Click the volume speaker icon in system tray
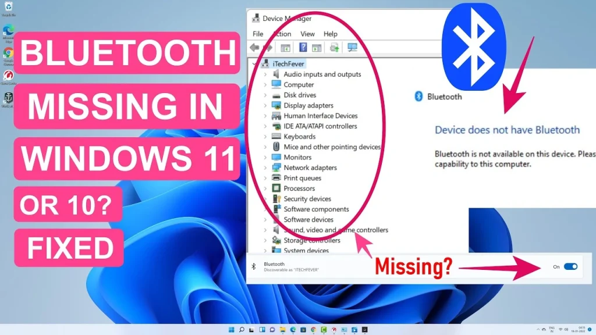Image resolution: width=596 pixels, height=335 pixels. [566, 329]
